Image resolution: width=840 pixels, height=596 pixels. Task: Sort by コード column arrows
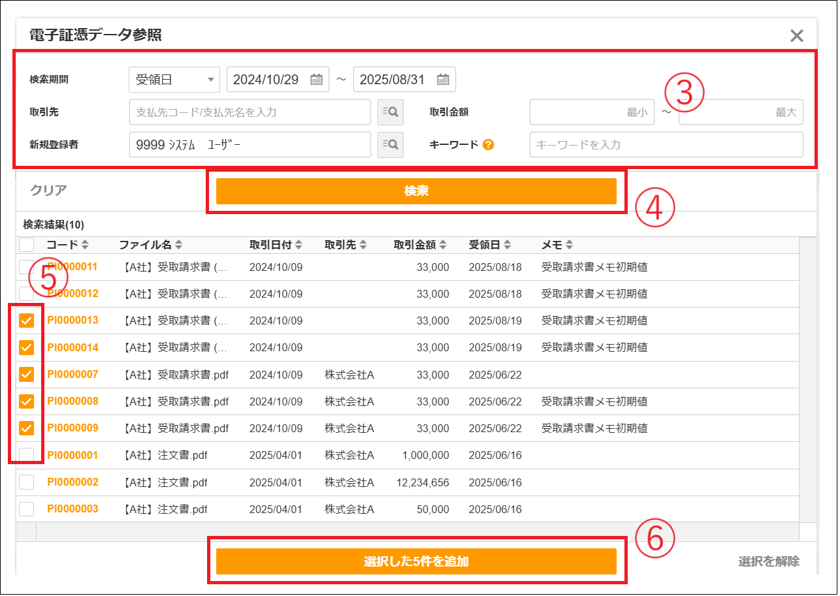(85, 245)
